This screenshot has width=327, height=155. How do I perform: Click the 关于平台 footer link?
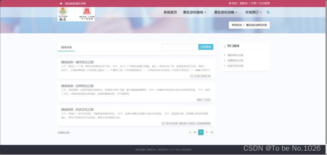point(175,150)
